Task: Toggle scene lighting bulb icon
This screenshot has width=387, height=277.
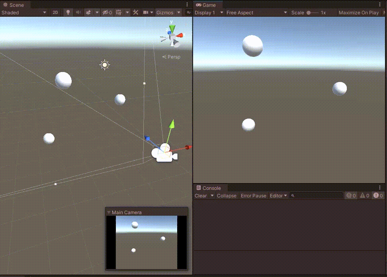Action: (x=68, y=13)
